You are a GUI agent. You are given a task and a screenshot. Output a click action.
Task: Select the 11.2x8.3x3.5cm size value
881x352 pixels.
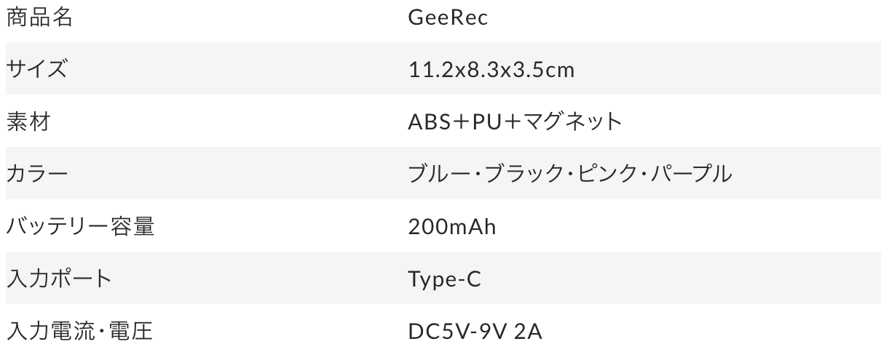(491, 70)
